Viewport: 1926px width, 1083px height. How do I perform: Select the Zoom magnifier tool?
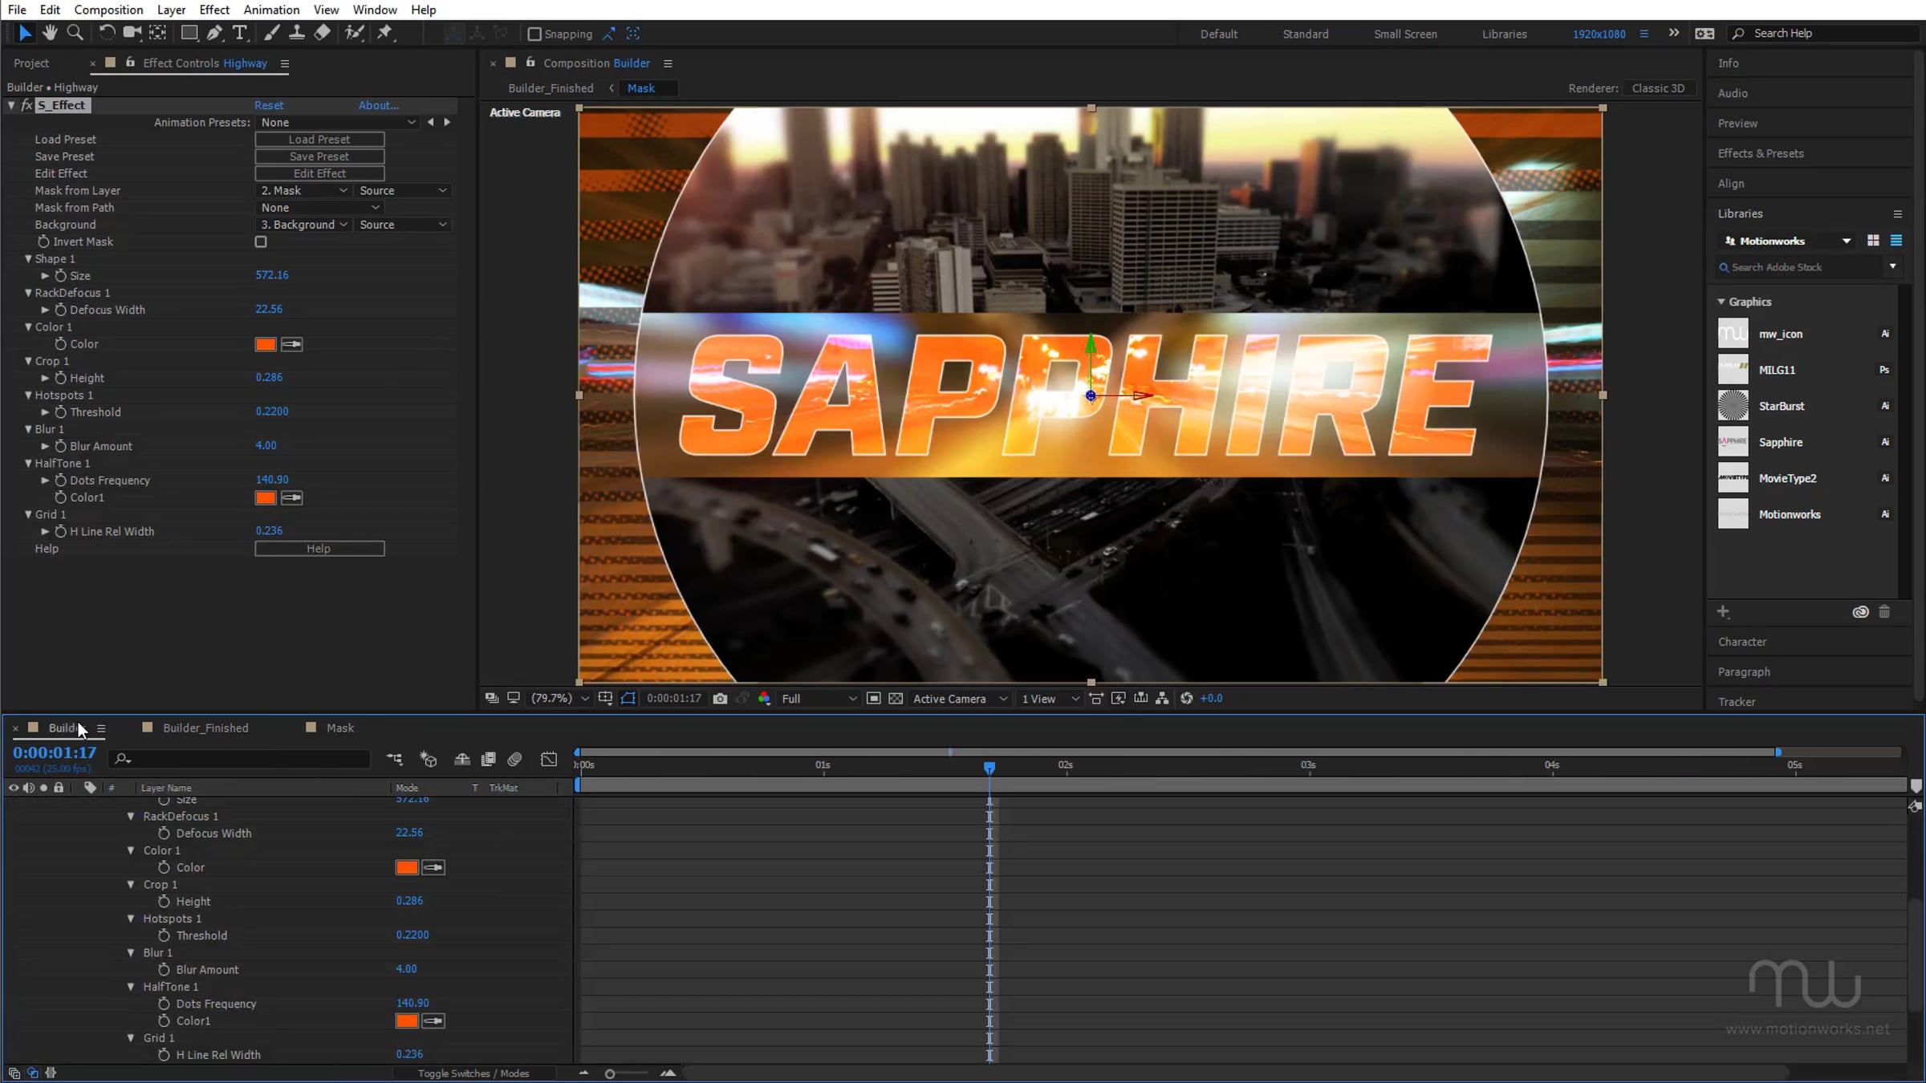tap(75, 33)
